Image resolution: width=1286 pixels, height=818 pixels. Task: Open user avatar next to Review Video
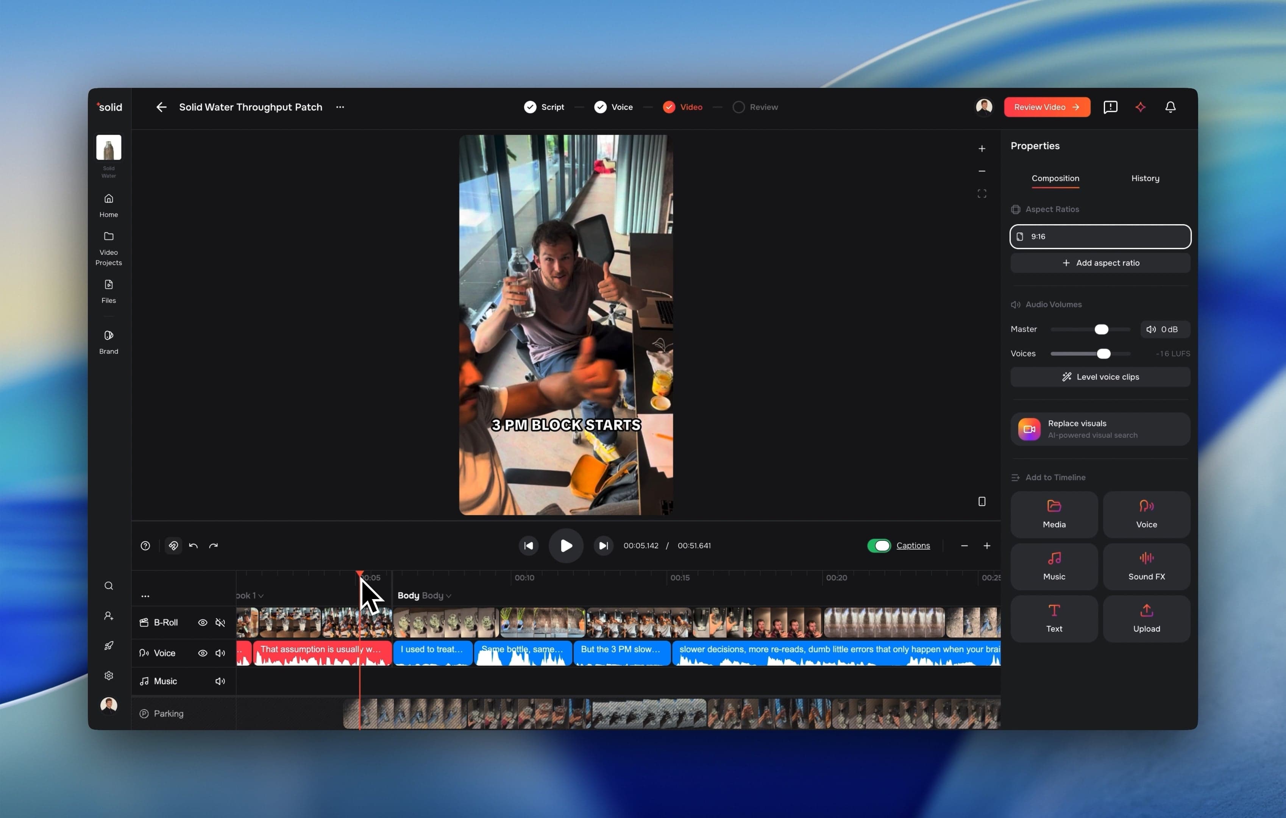click(x=983, y=107)
